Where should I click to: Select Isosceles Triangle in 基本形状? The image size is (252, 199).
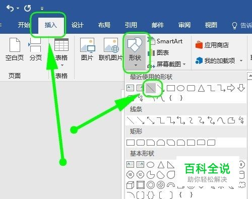[x=161, y=165]
